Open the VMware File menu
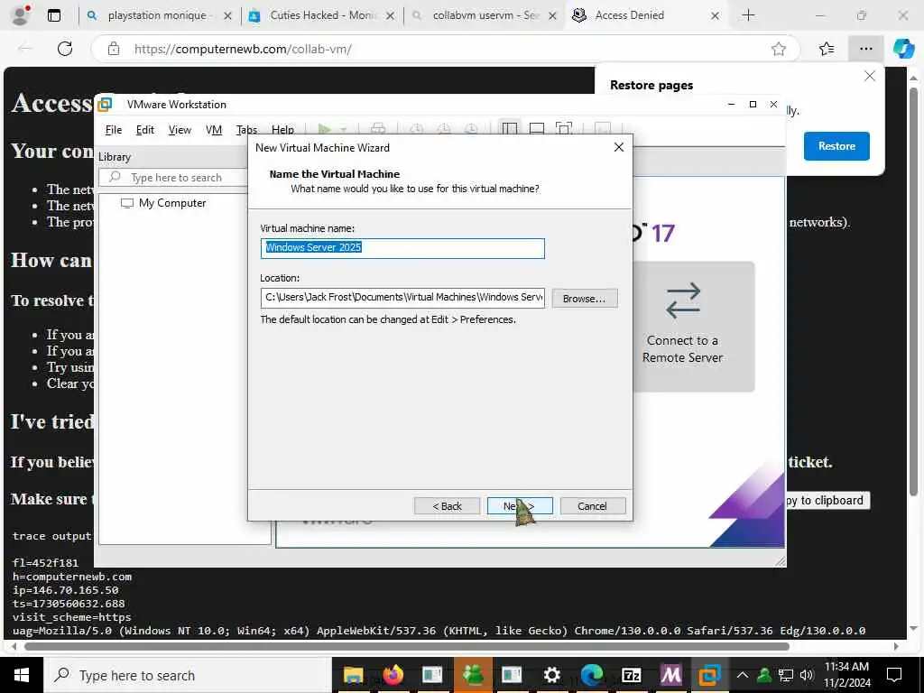Image resolution: width=924 pixels, height=693 pixels. [x=113, y=130]
